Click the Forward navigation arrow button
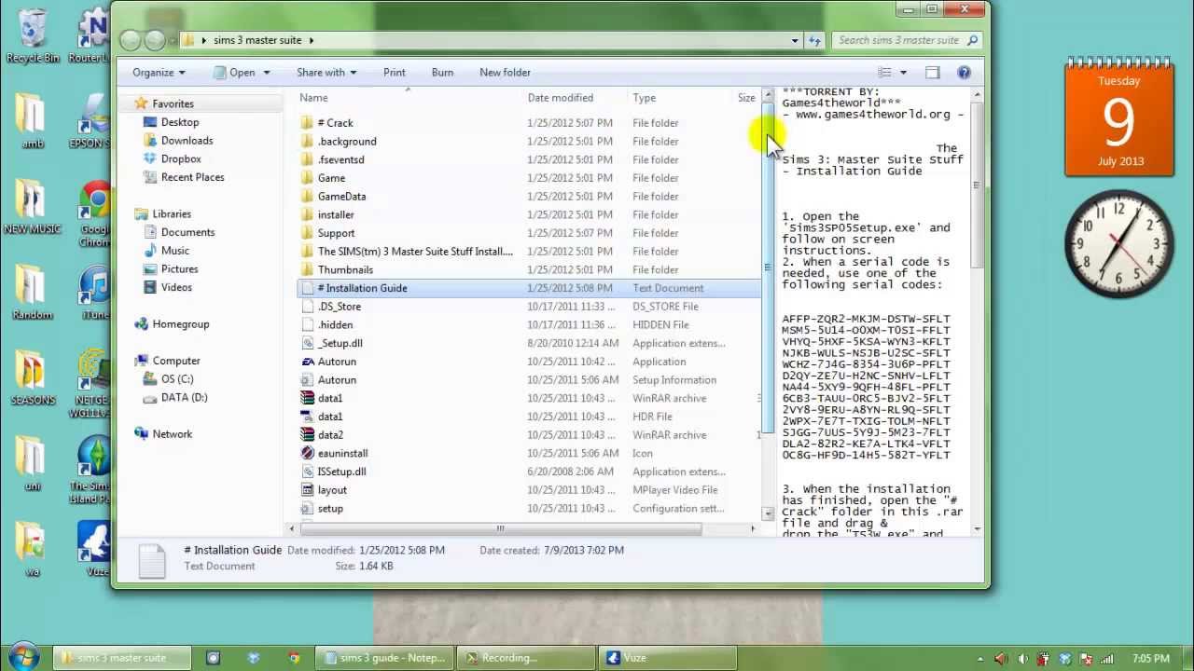Image resolution: width=1194 pixels, height=671 pixels. pyautogui.click(x=155, y=40)
